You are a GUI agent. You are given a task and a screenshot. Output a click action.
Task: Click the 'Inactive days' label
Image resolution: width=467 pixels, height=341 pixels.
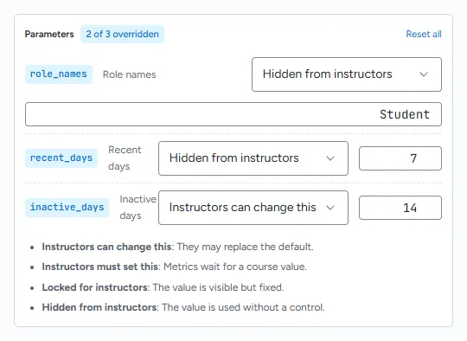[x=138, y=207]
